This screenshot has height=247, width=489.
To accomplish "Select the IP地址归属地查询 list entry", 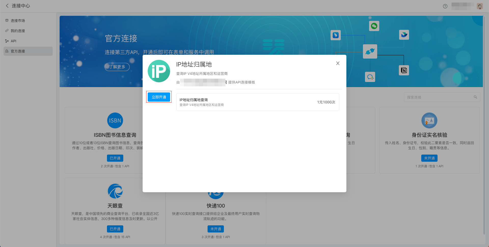I will (x=257, y=102).
